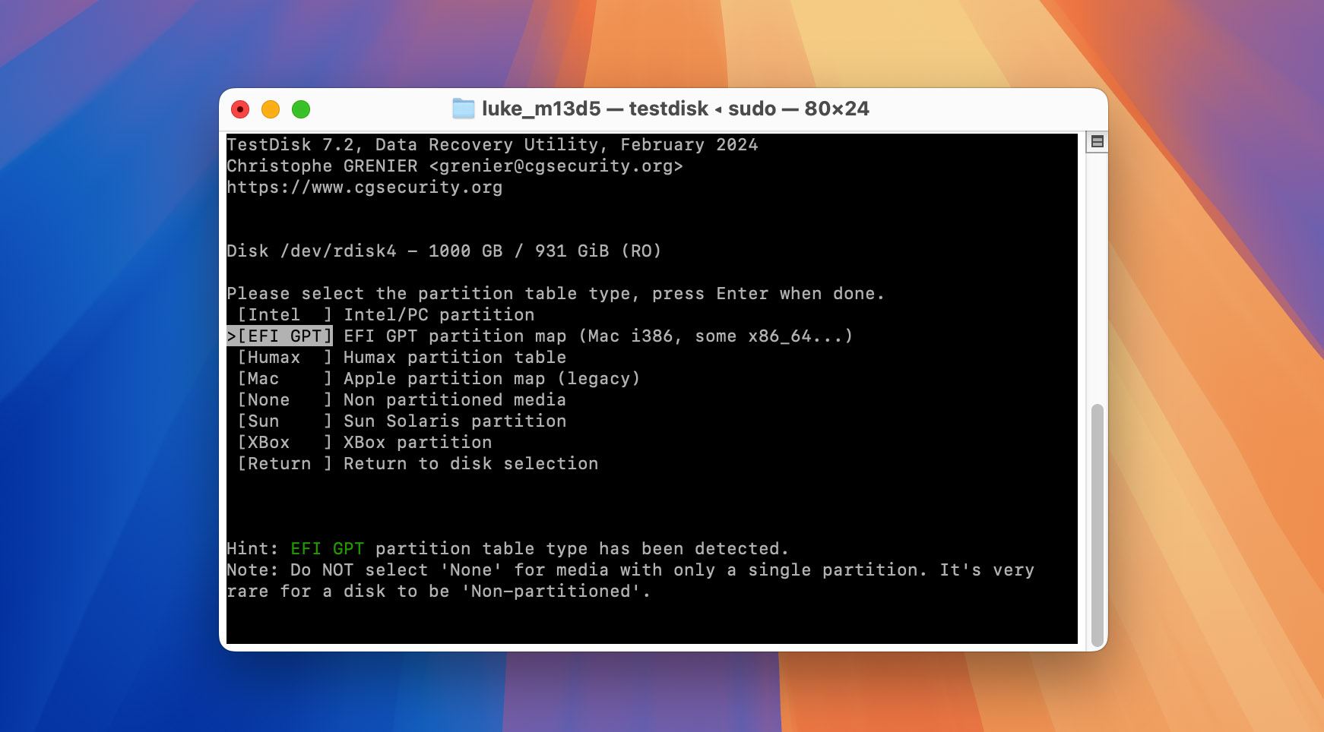The image size is (1324, 732).
Task: Click the yellow minimize button
Action: [x=272, y=109]
